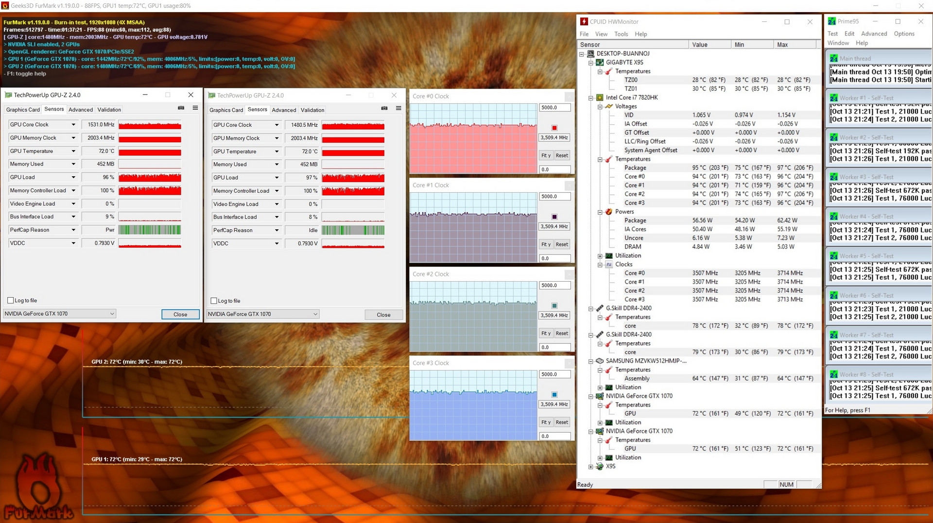Viewport: 933px width, 523px height.
Task: Open the Options menu in Prime95
Action: pyautogui.click(x=904, y=34)
